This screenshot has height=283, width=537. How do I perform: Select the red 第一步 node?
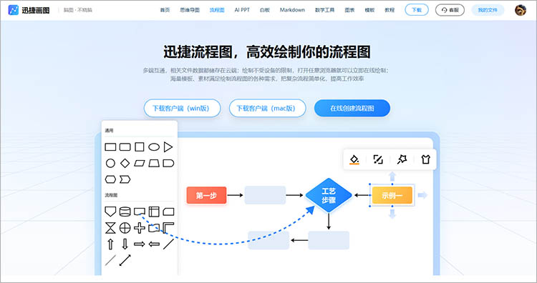point(206,195)
